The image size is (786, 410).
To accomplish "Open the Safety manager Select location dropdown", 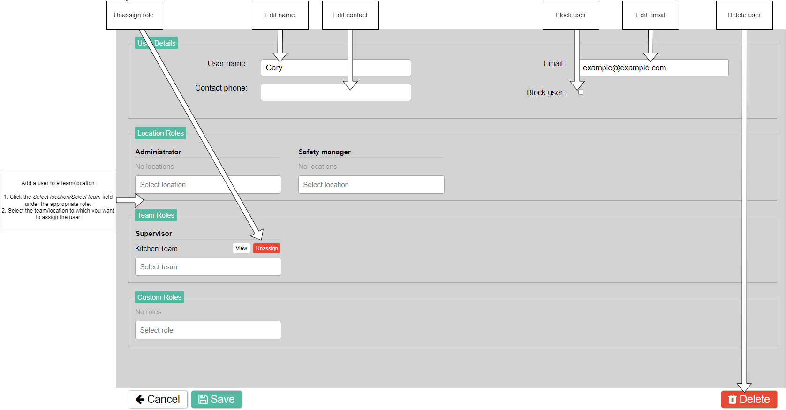I will click(x=371, y=185).
